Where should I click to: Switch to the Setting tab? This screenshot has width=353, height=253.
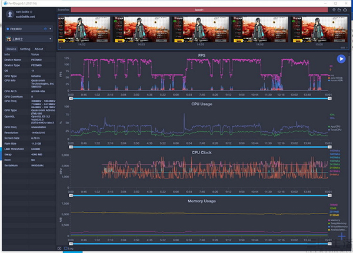(25, 49)
